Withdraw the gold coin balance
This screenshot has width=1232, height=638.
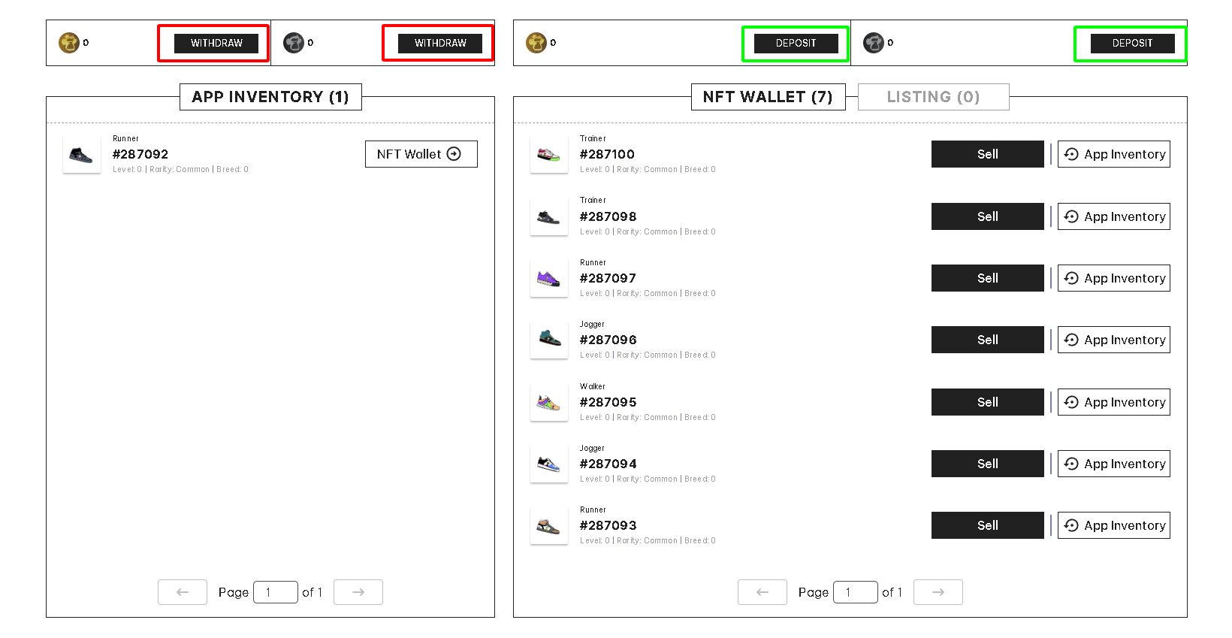point(216,44)
